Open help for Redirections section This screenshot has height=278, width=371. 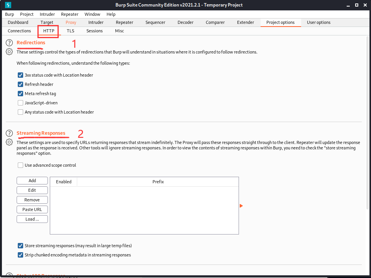pyautogui.click(x=9, y=43)
